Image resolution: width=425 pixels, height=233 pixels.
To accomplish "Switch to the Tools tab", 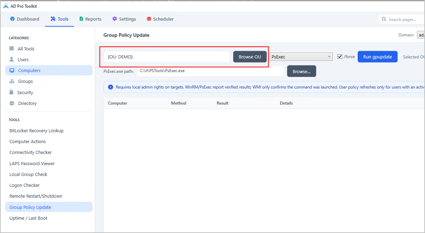I will (x=59, y=19).
